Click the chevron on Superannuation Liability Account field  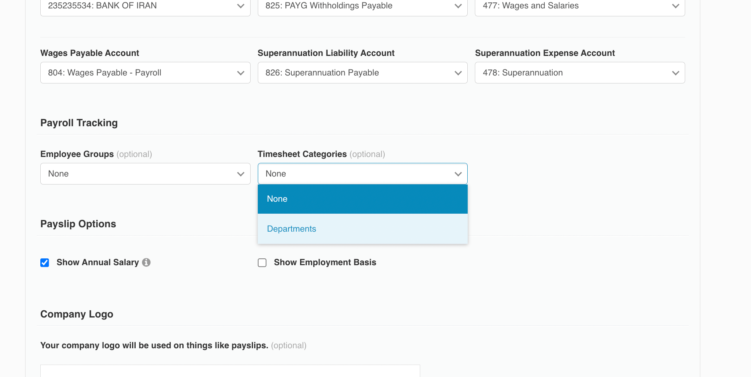click(457, 73)
